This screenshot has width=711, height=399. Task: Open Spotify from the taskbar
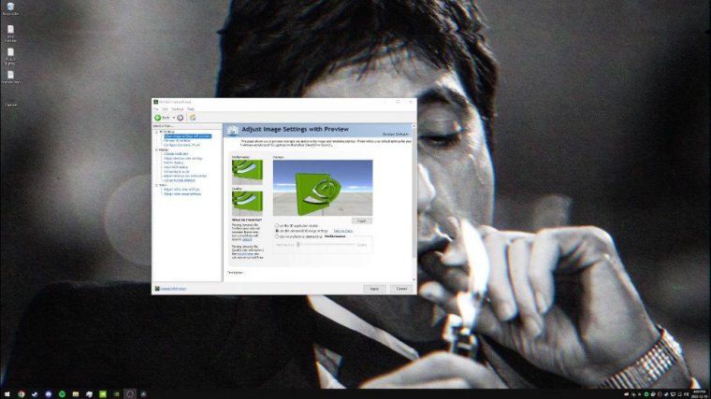click(x=61, y=393)
